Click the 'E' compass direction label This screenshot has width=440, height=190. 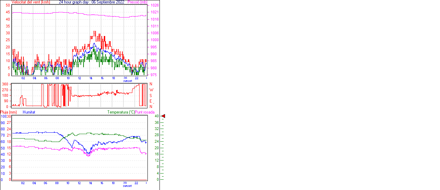(151, 101)
